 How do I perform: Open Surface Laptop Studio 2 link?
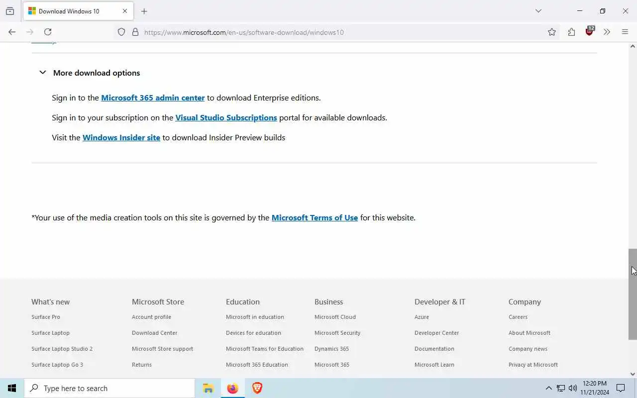62,349
